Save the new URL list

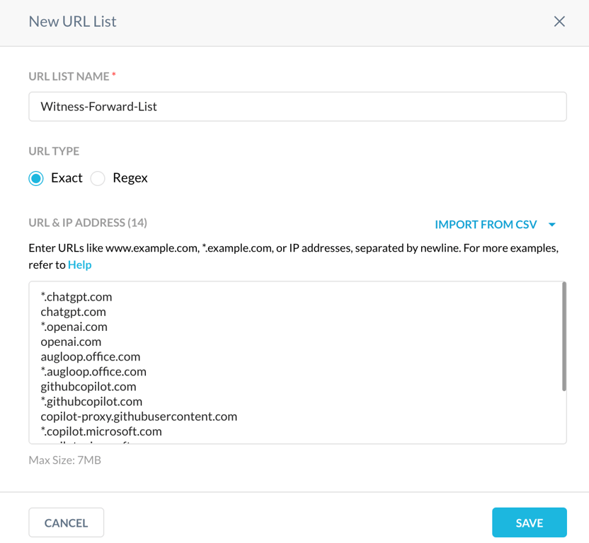(529, 523)
